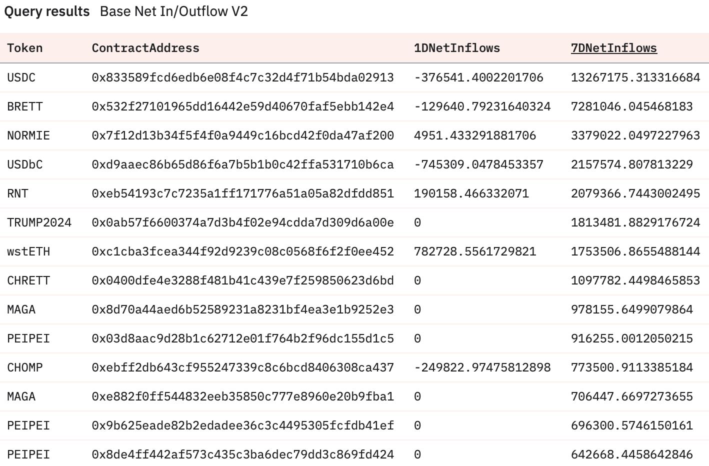Click the NORMIE token row
Screen dimensions: 709x466
coord(28,135)
